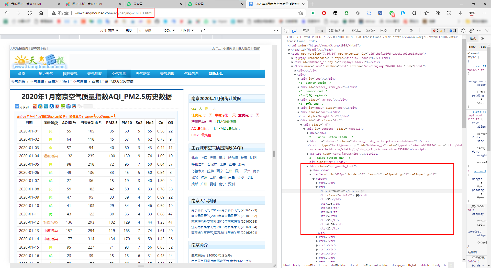Open browsing History

pyautogui.click(x=449, y=13)
